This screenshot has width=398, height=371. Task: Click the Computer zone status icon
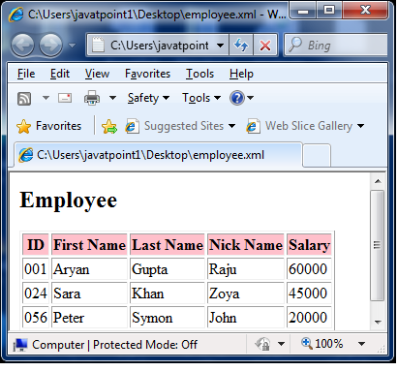pyautogui.click(x=20, y=345)
